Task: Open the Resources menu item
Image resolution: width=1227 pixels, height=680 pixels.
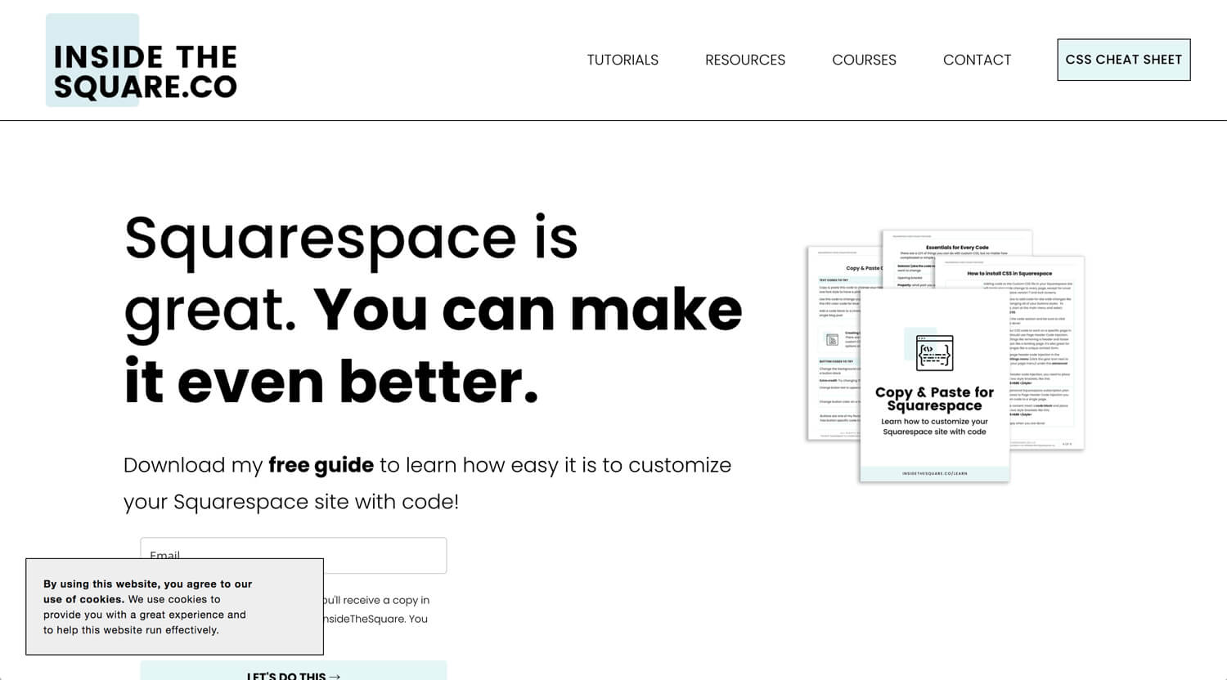Action: (x=745, y=60)
